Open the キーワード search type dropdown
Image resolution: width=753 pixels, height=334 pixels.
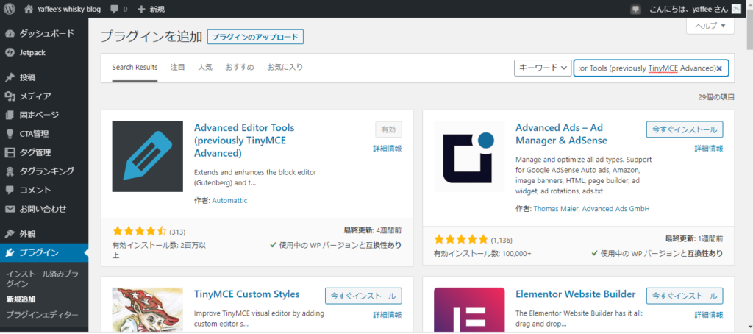(542, 68)
